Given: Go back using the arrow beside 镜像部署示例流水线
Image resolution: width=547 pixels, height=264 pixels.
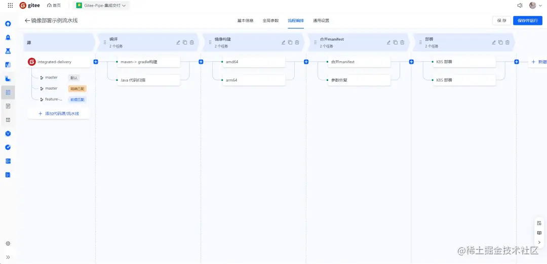Looking at the screenshot, I should (x=27, y=21).
